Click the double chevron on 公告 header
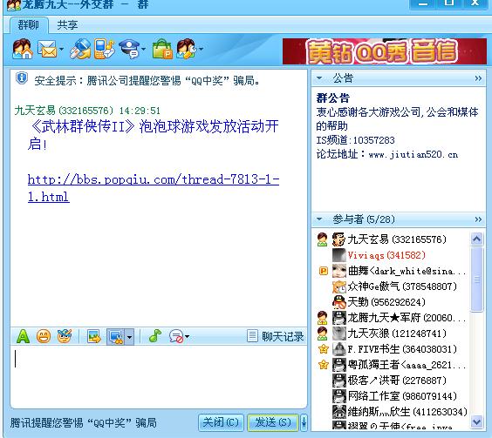The image size is (492, 438). [478, 78]
